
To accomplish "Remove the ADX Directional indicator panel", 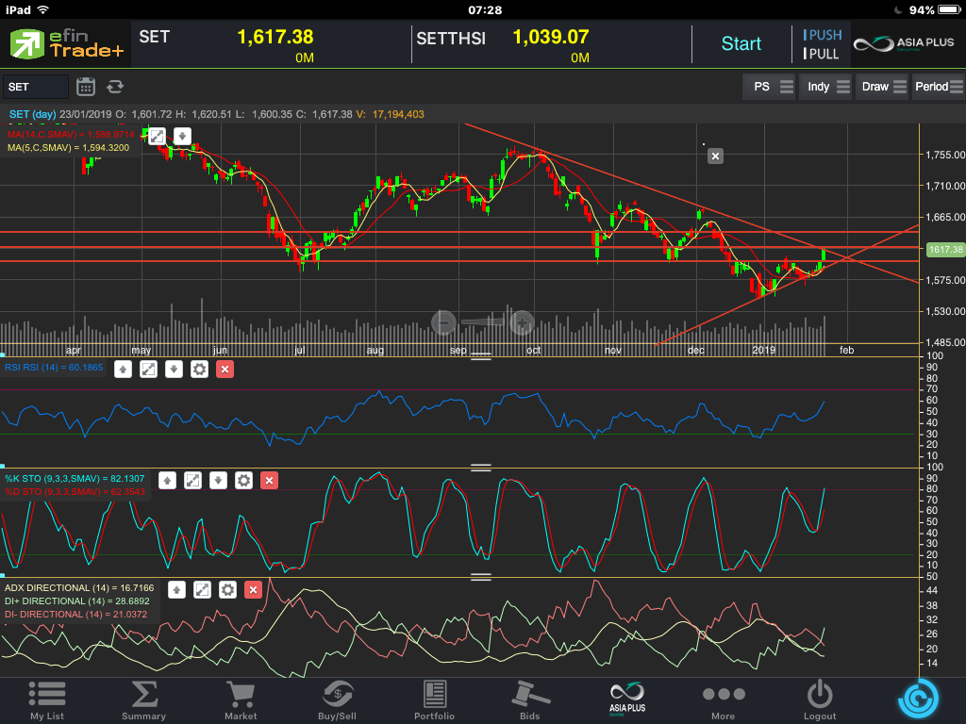I will pos(253,590).
